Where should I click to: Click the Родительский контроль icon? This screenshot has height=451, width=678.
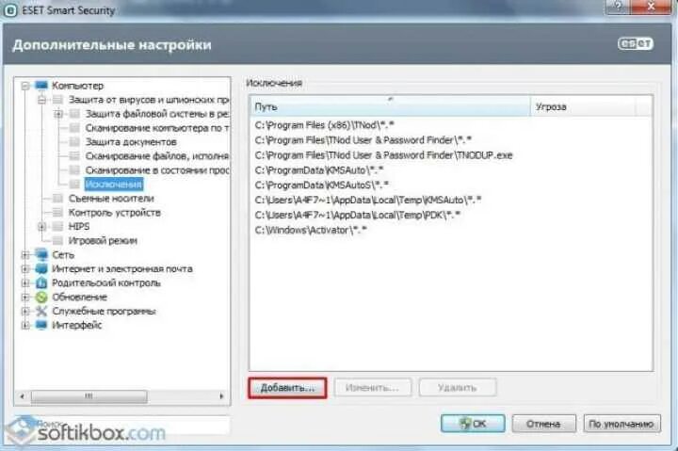point(41,282)
